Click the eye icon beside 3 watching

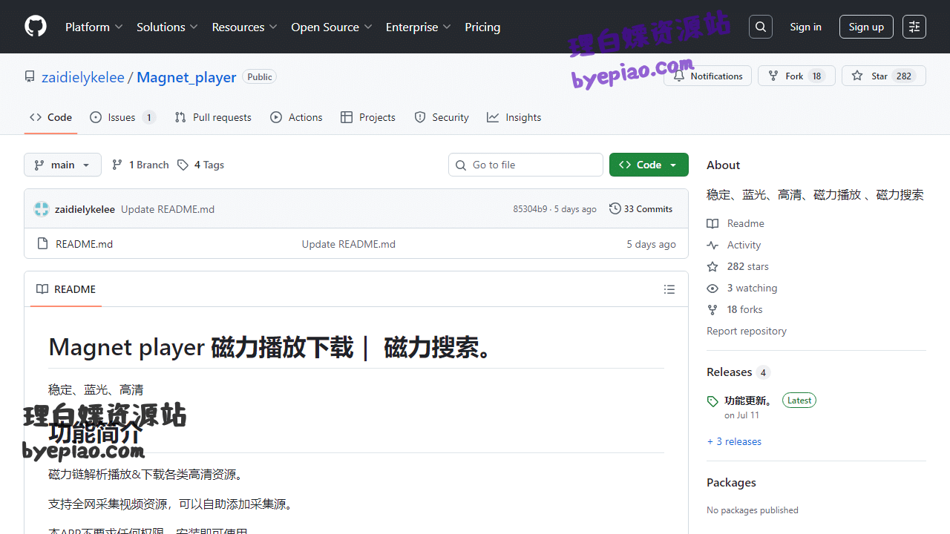click(712, 288)
